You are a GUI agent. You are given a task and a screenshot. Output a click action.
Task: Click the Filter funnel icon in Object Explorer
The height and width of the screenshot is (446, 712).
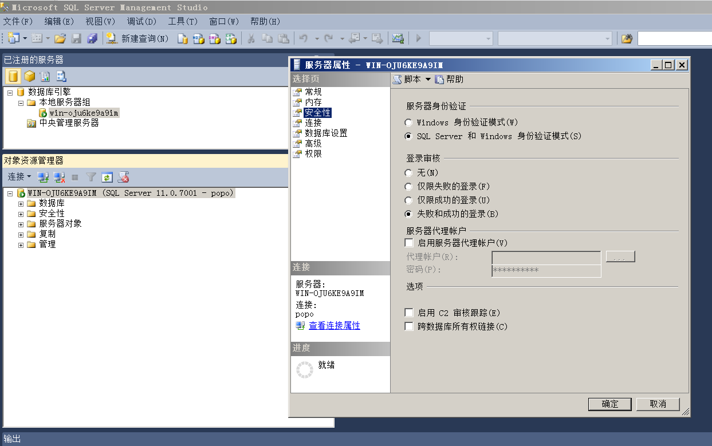[x=91, y=177]
